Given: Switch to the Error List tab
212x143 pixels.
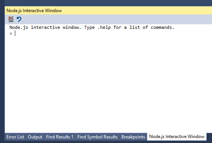Looking at the screenshot, I should [15, 137].
